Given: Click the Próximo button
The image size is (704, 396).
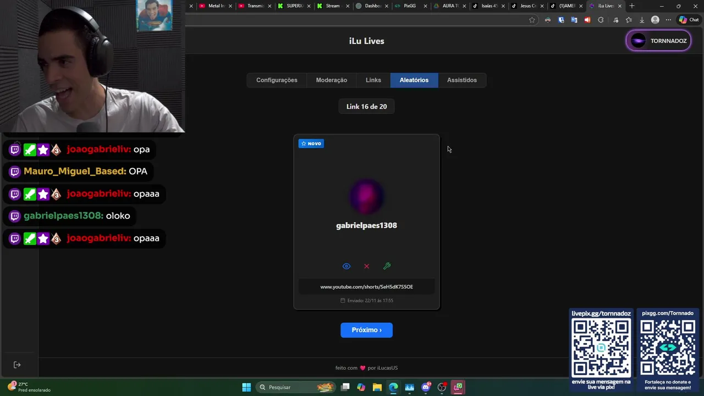Looking at the screenshot, I should pos(367,330).
